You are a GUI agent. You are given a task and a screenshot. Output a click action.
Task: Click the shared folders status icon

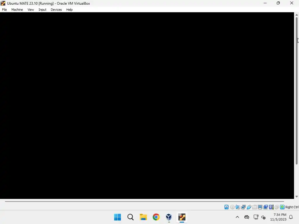[254, 207]
